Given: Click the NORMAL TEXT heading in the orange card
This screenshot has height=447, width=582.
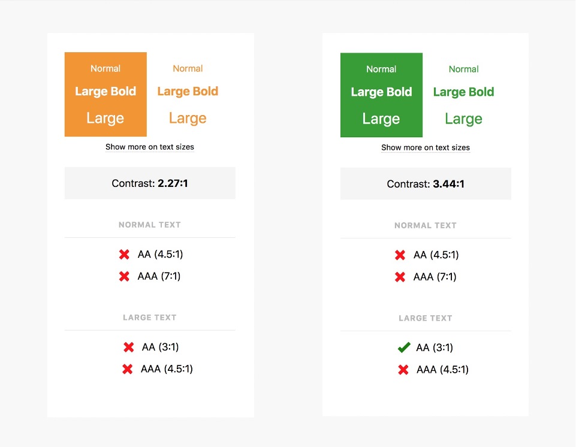Looking at the screenshot, I should coord(150,225).
